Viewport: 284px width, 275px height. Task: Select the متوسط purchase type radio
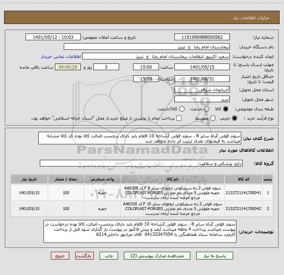[213, 118]
